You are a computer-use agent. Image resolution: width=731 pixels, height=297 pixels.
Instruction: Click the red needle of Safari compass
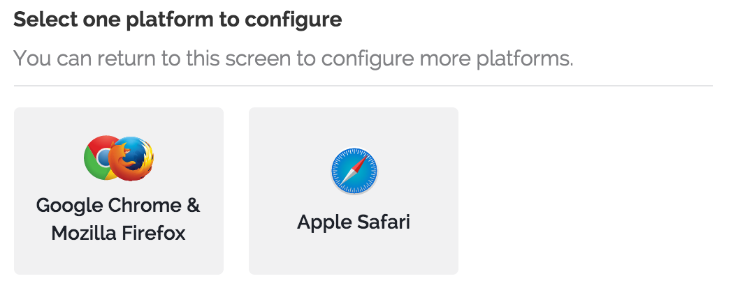pos(361,163)
